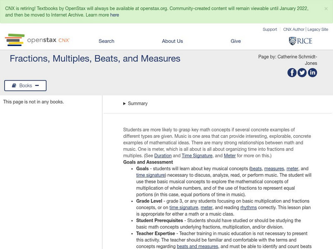
Task: Go to CNX Author link
Action: pyautogui.click(x=294, y=29)
